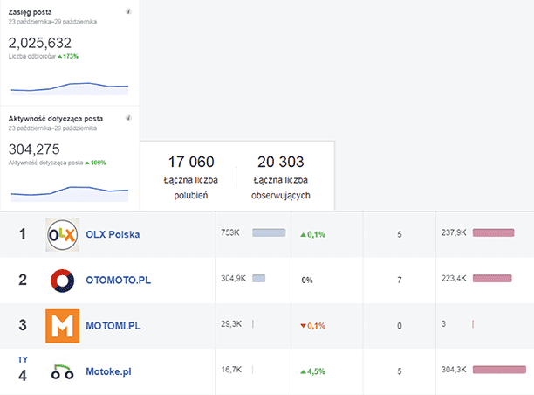Click the TY label above rank 4
534x395 pixels.
23,359
